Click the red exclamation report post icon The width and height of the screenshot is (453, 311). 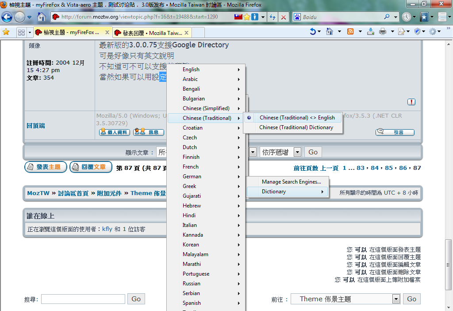(411, 102)
